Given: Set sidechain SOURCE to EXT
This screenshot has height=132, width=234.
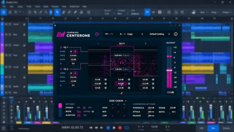Looking at the screenshot, I should [90, 108].
